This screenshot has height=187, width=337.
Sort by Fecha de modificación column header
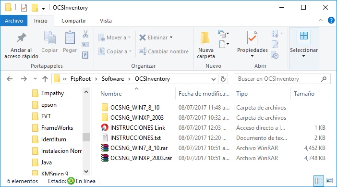204,94
